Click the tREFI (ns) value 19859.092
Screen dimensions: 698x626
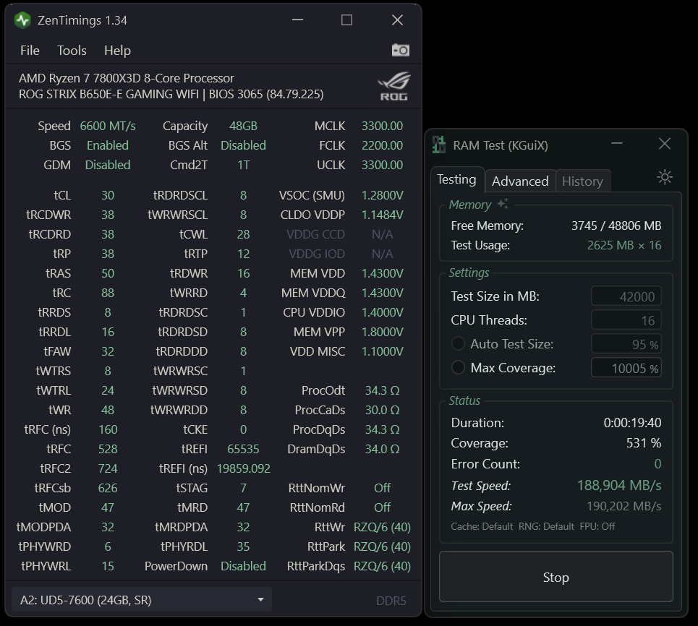tap(243, 468)
